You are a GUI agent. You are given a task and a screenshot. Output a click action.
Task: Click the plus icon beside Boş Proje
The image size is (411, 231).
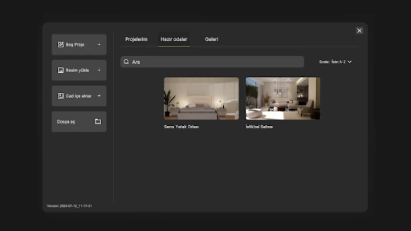click(99, 44)
